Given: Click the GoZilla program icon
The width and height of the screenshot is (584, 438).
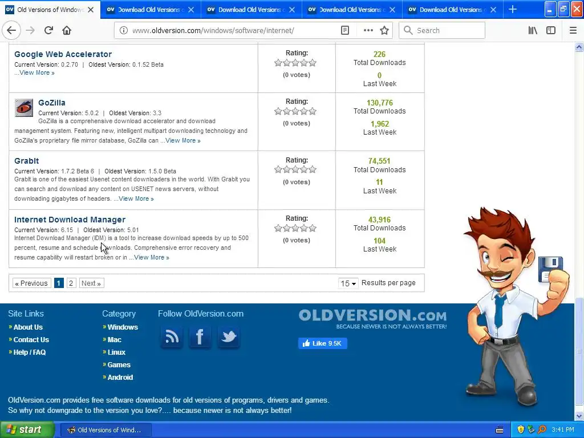Looking at the screenshot, I should (x=24, y=108).
